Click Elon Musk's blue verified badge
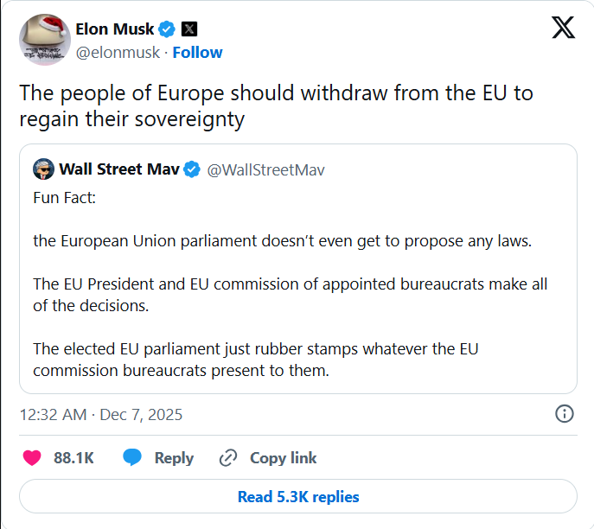 (167, 29)
